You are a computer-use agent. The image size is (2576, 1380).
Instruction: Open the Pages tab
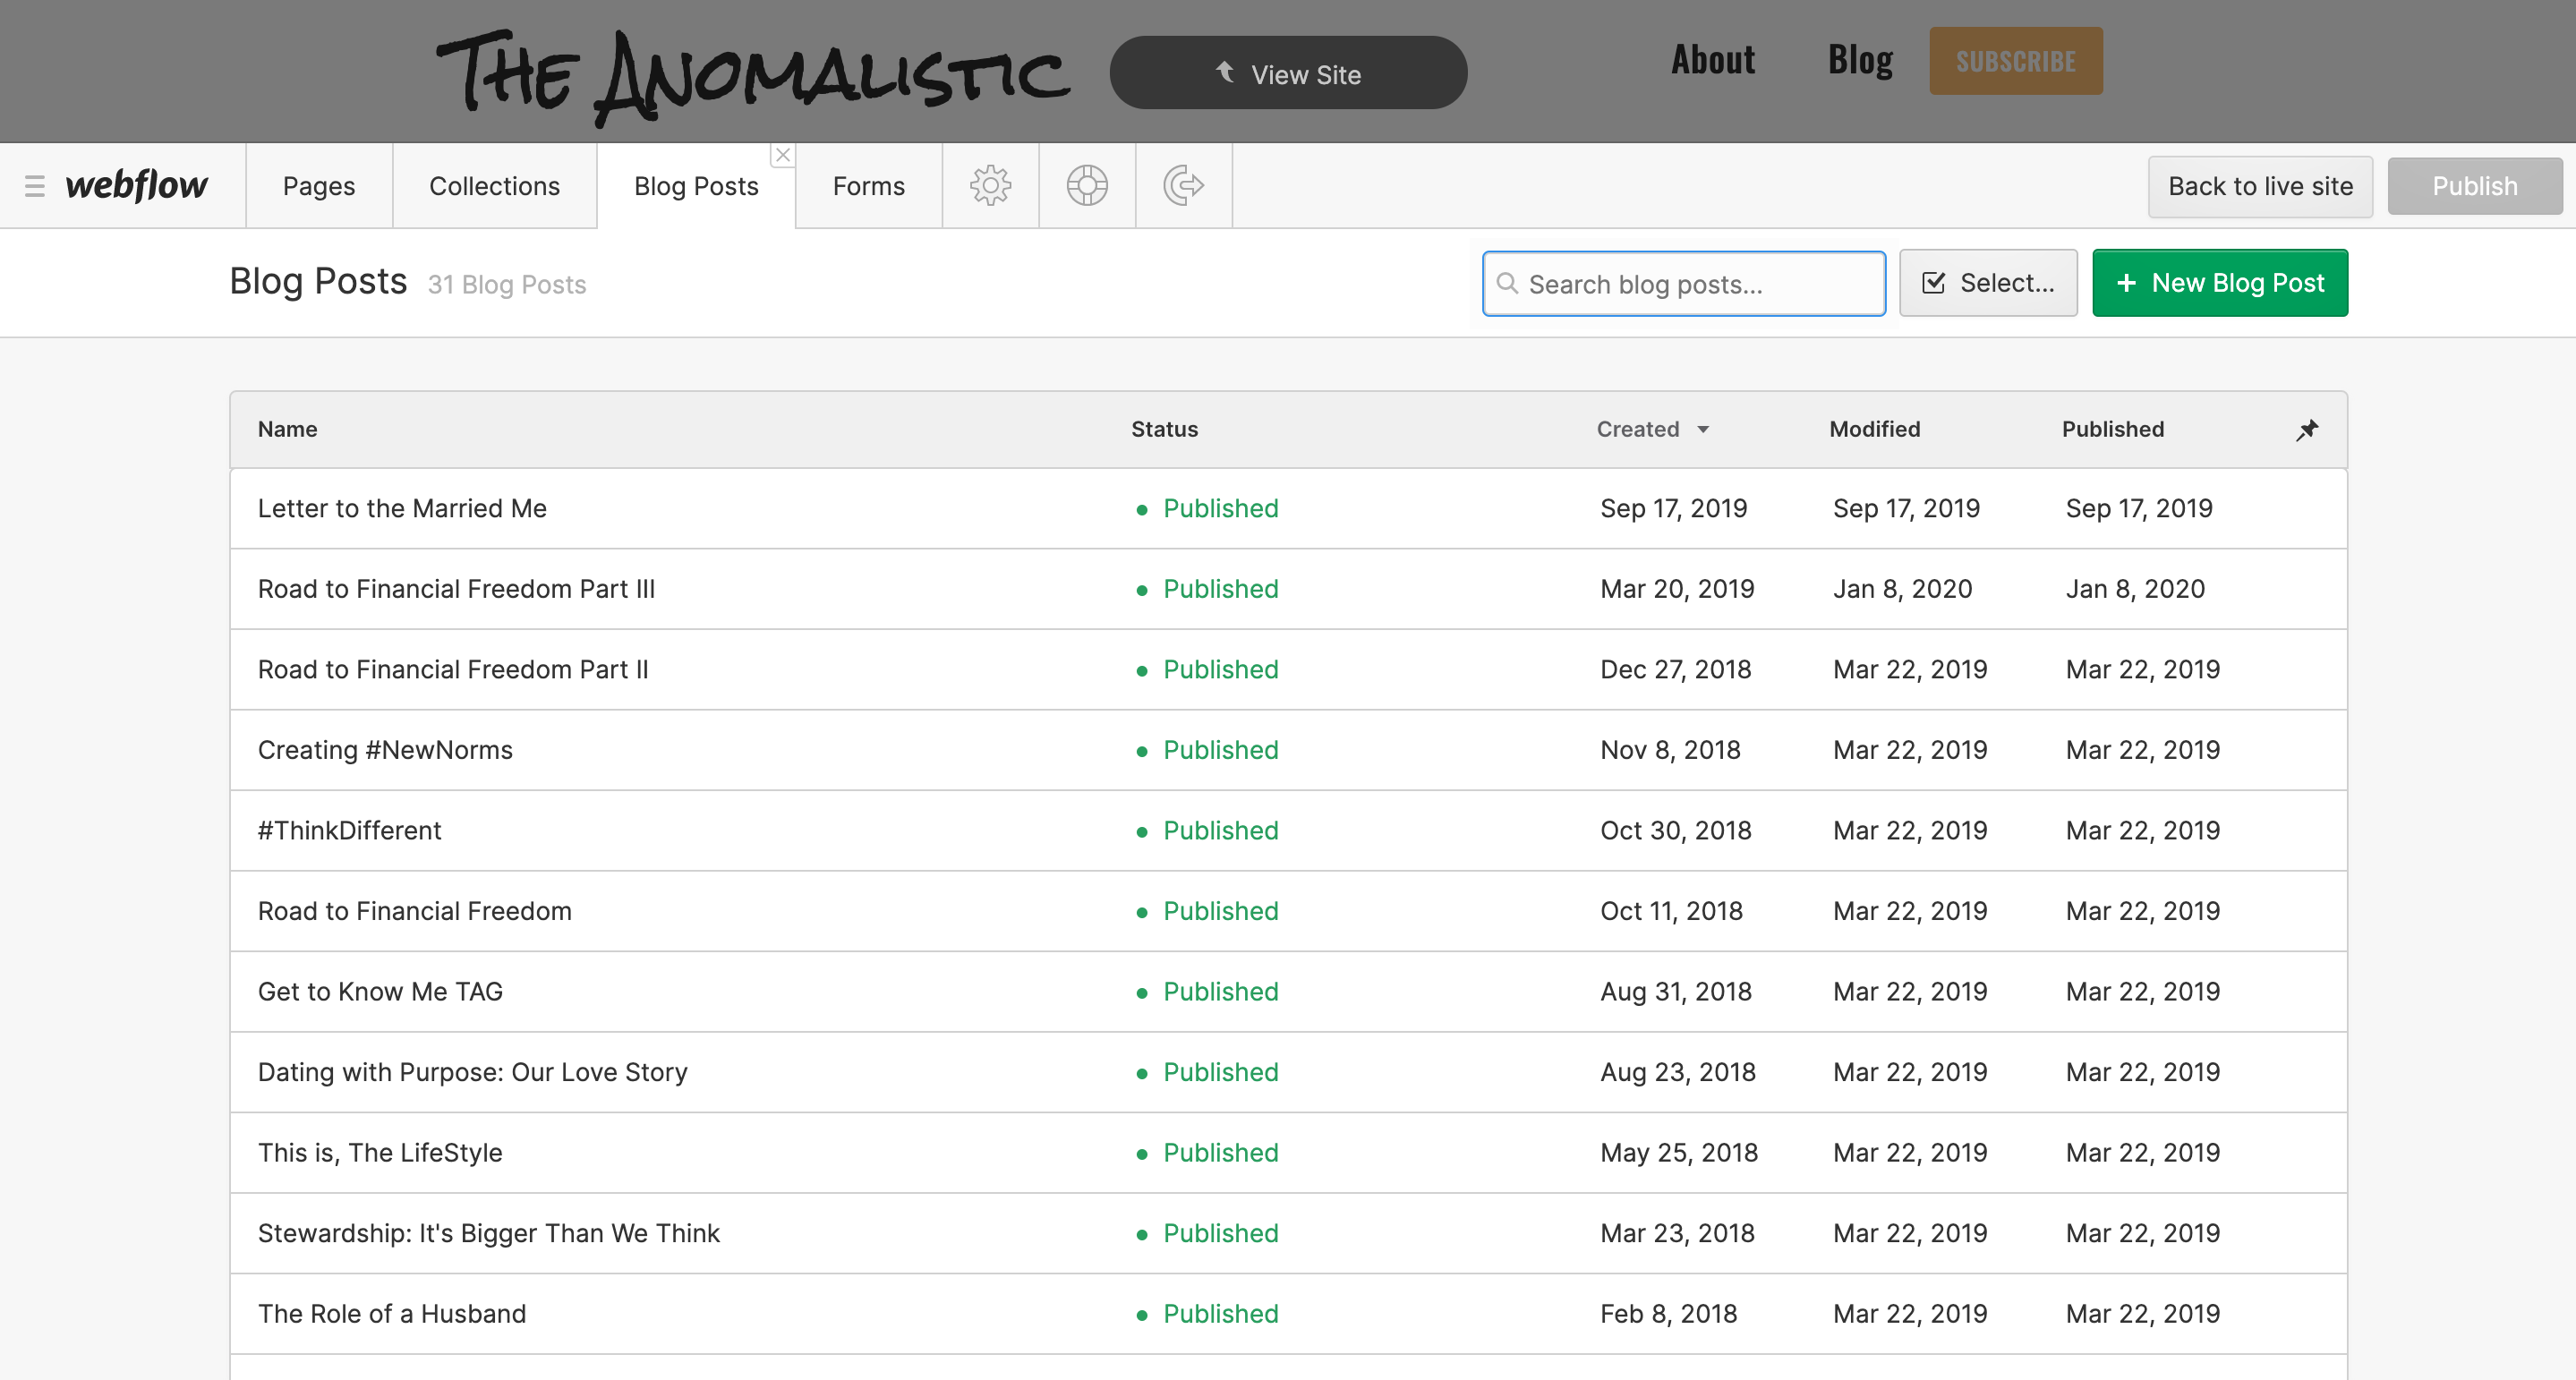(319, 186)
